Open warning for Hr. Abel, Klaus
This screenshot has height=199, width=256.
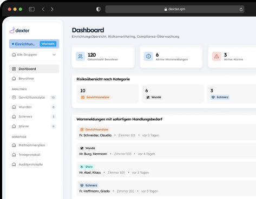[x=166, y=169]
